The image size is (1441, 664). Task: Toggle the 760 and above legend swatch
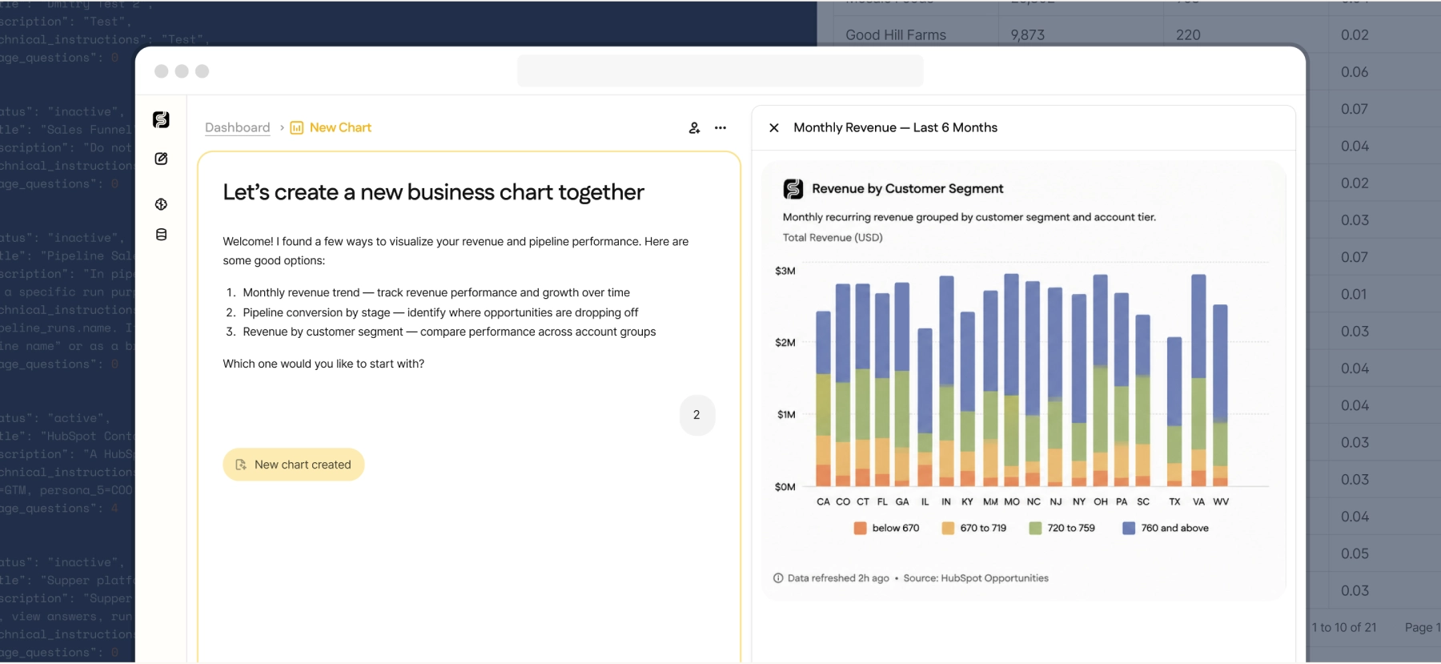click(x=1129, y=529)
